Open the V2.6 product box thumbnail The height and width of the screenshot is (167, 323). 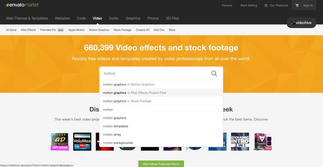point(262,142)
